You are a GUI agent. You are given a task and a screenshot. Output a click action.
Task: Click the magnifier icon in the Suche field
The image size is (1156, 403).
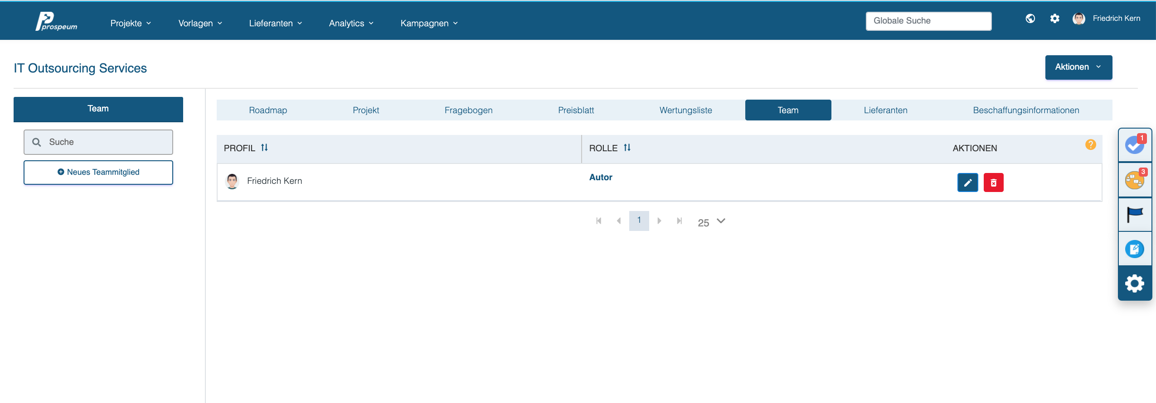tap(37, 142)
